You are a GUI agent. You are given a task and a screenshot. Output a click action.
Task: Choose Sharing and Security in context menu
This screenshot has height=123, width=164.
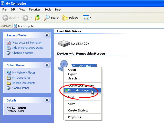(83, 86)
